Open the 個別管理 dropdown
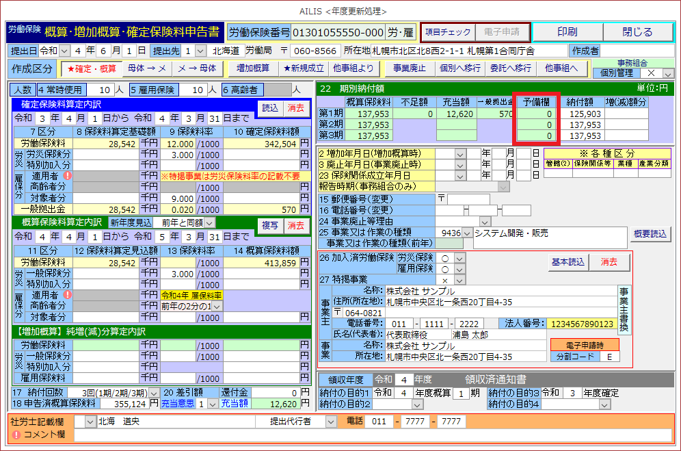The image size is (681, 451). tap(667, 73)
